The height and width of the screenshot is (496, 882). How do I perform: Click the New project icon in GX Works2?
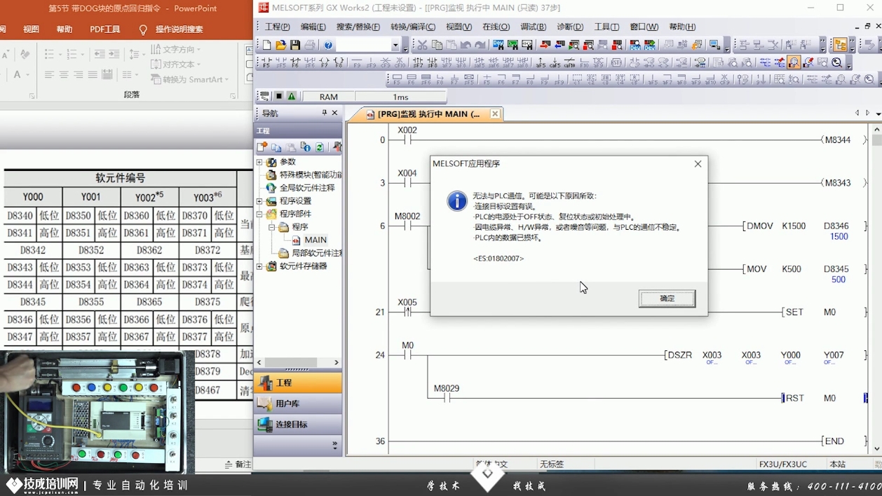tap(266, 45)
